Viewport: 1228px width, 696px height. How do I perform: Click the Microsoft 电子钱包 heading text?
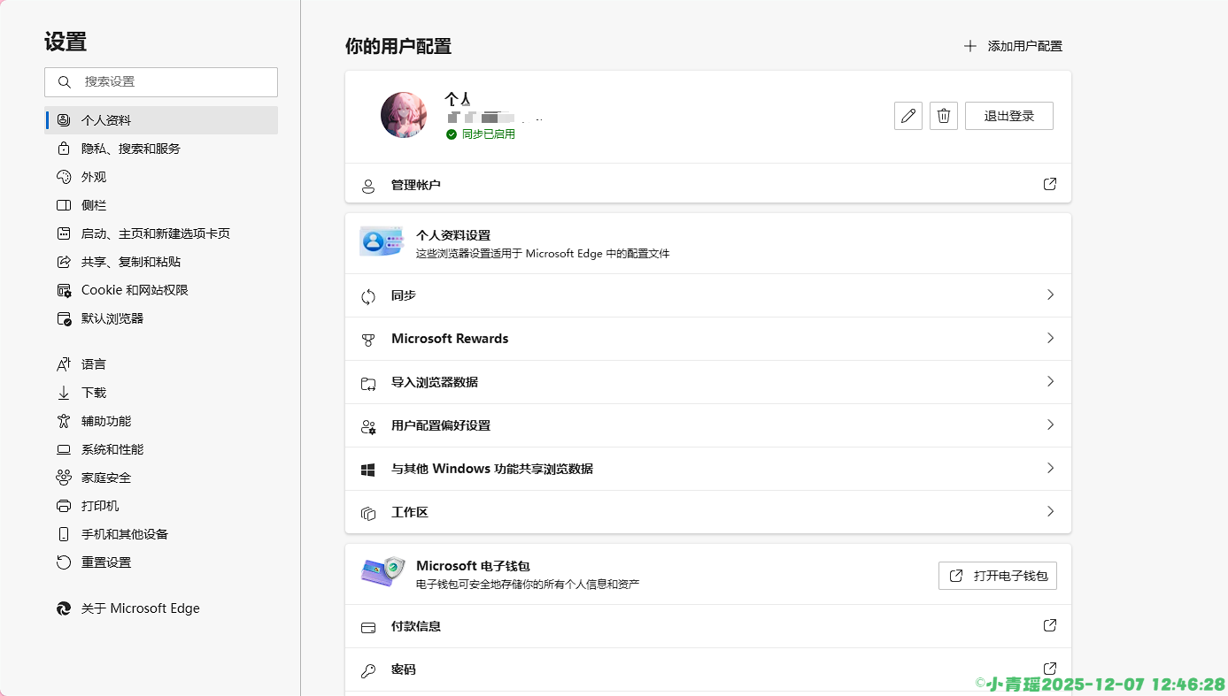click(x=473, y=566)
